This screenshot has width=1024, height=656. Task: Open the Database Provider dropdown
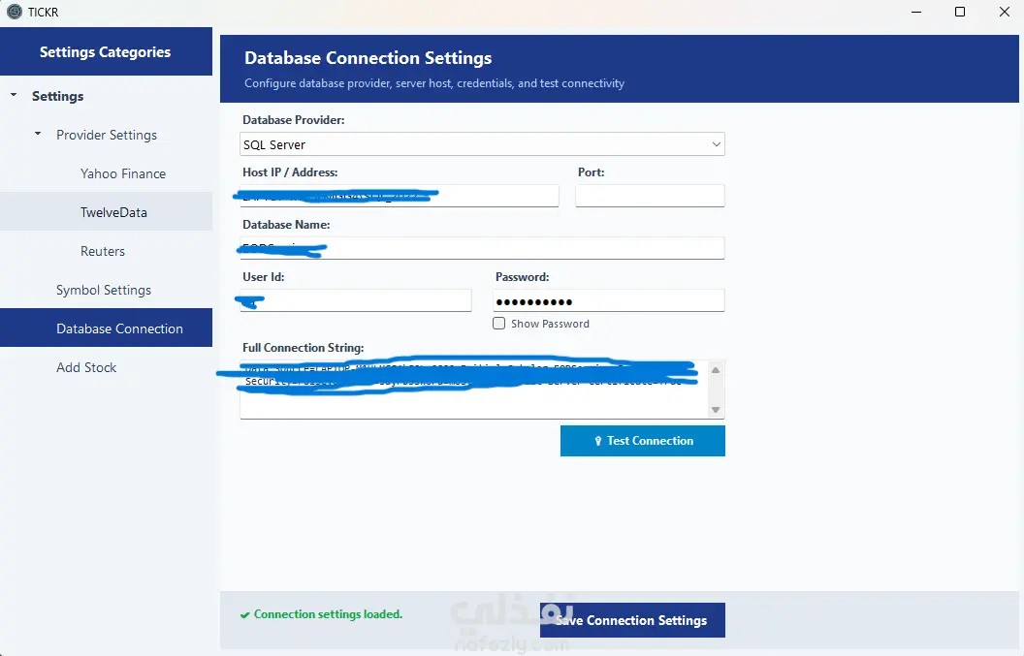(482, 144)
